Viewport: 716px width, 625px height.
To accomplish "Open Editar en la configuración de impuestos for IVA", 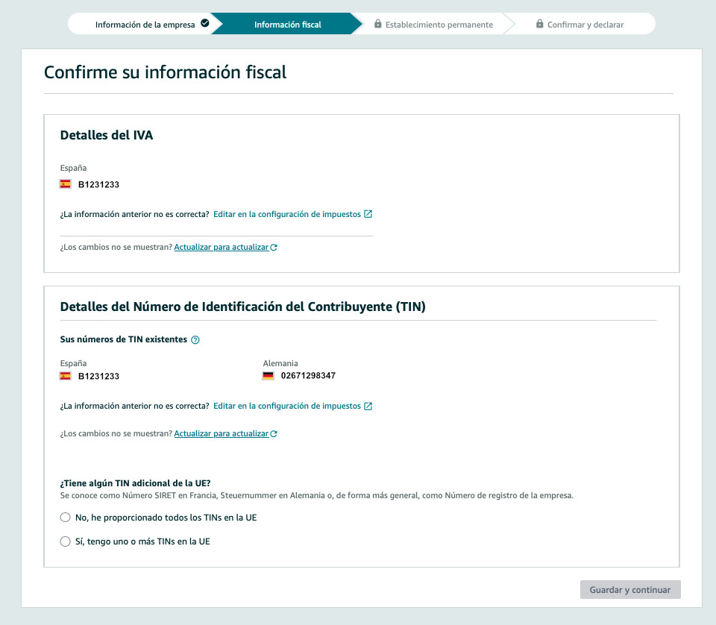I will point(286,214).
